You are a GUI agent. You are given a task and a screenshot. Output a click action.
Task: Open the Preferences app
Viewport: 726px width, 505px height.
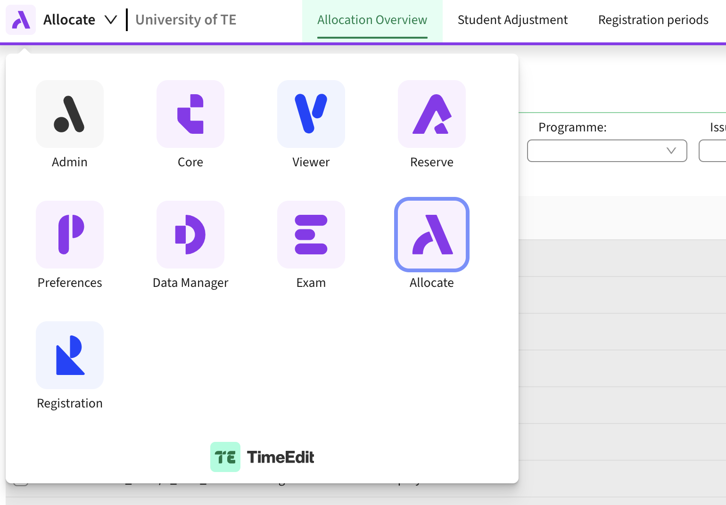pyautogui.click(x=70, y=235)
